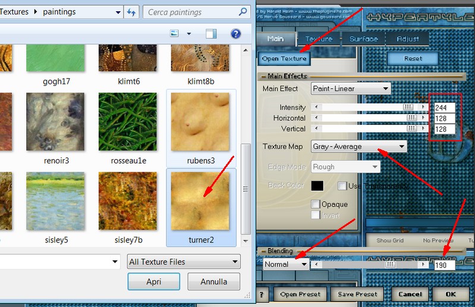
Task: Select the sisley5 texture thumbnail
Action: pyautogui.click(x=55, y=201)
